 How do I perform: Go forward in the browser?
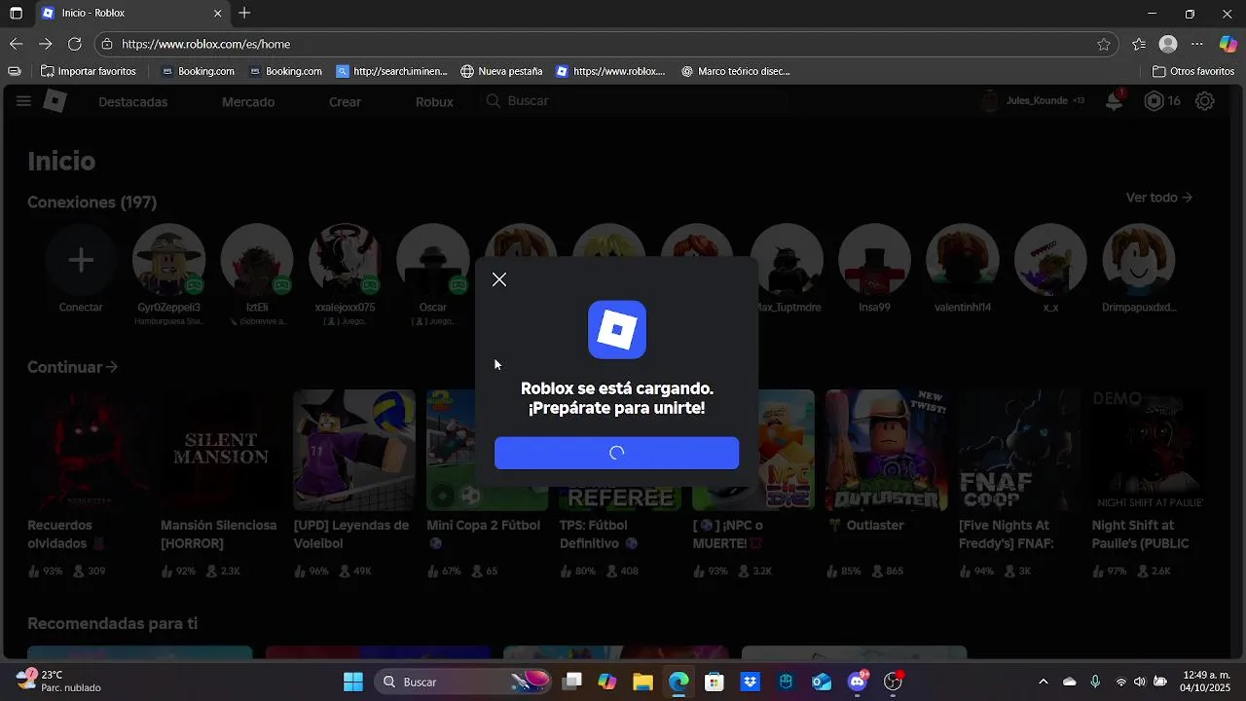point(45,44)
